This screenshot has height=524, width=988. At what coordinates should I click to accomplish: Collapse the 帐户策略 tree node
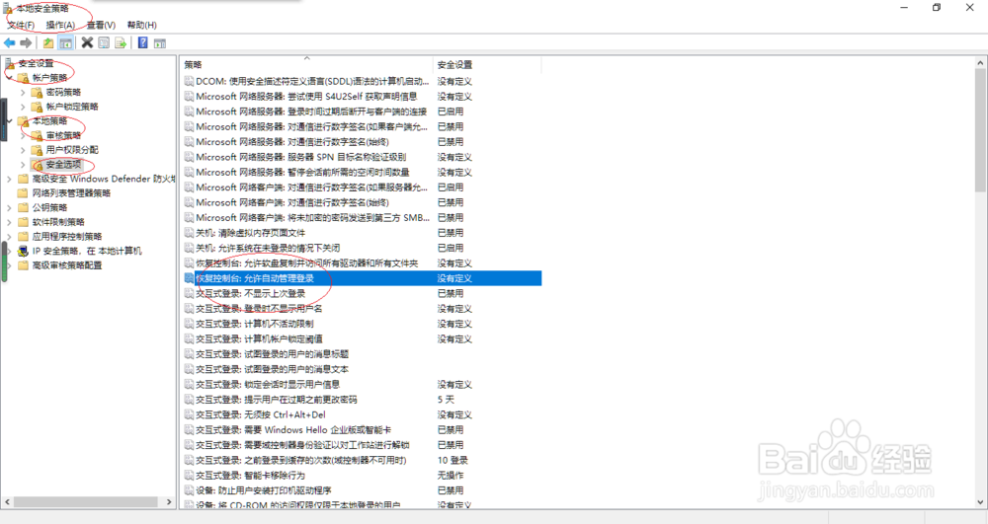click(10, 78)
